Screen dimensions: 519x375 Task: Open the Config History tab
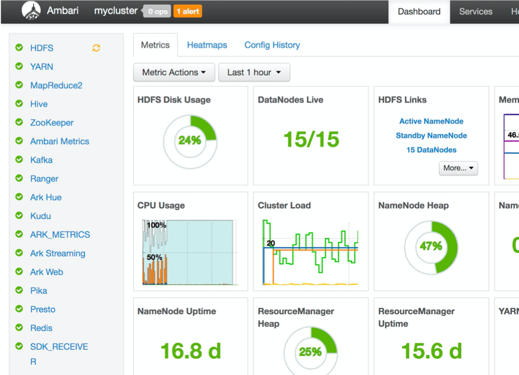click(272, 45)
